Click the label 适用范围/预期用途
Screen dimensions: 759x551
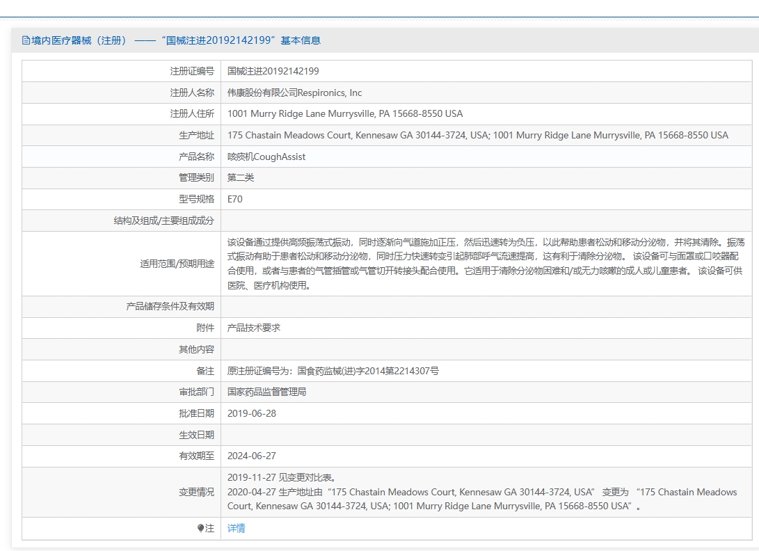(177, 264)
